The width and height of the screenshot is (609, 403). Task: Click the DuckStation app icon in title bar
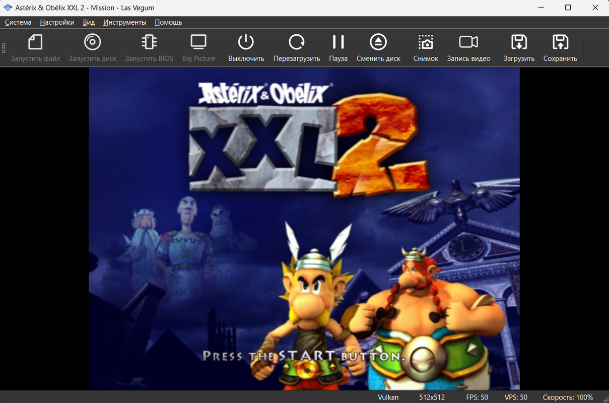[8, 8]
